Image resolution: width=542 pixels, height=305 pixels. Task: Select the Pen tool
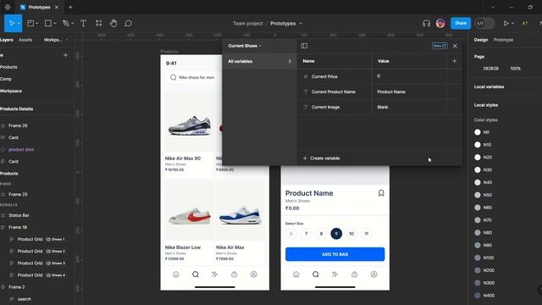click(66, 23)
